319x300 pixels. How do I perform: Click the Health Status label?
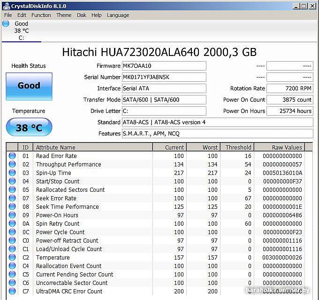coord(29,66)
